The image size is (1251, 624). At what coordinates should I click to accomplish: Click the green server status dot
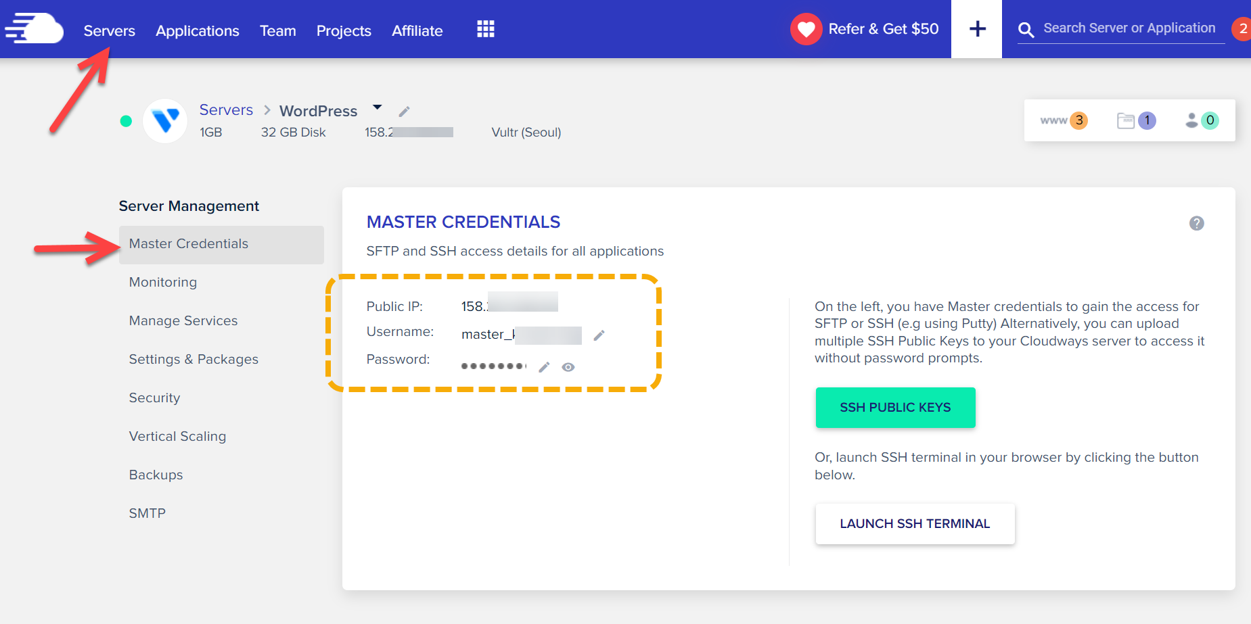[126, 121]
